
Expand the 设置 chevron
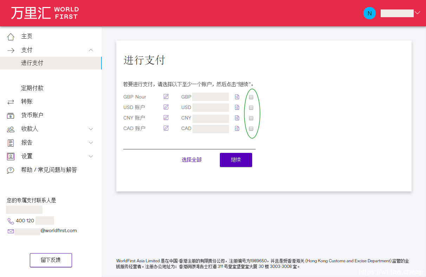(91, 156)
